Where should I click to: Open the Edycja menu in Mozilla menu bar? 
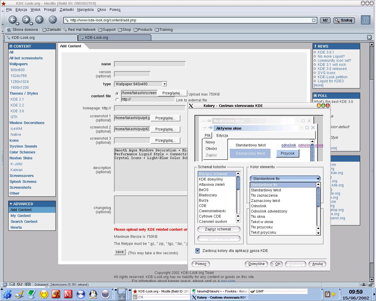[21, 10]
